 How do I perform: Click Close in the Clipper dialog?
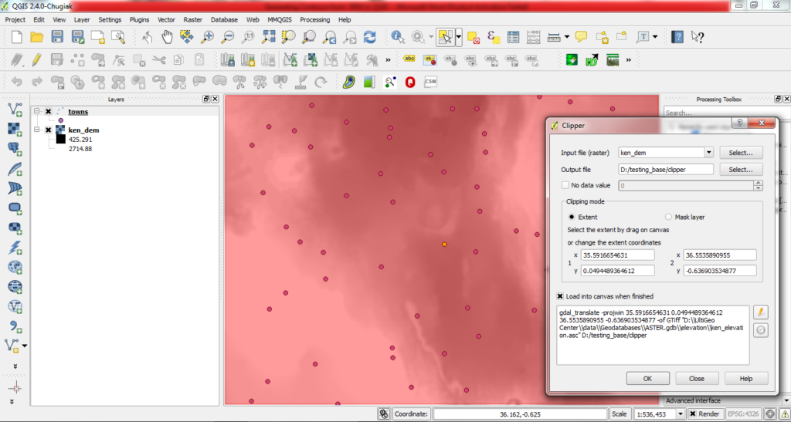tap(697, 379)
